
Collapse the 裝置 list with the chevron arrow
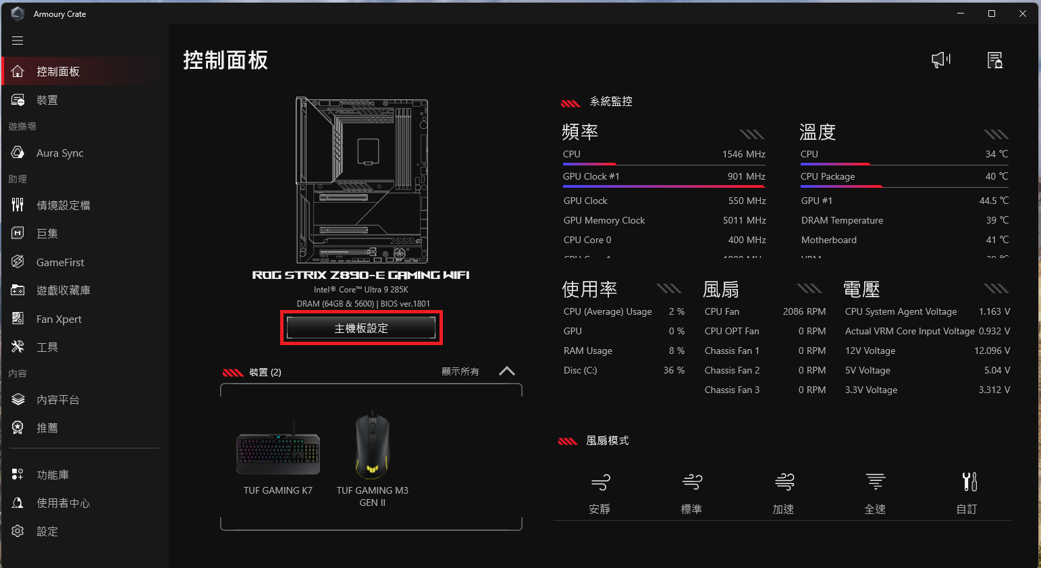[507, 371]
